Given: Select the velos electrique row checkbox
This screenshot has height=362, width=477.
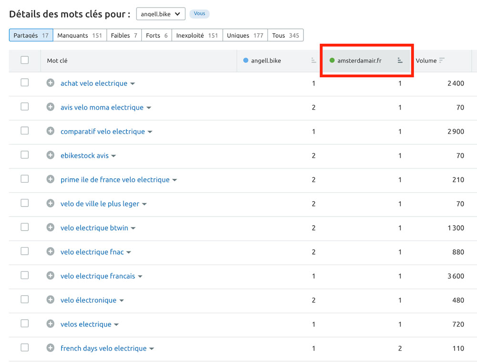Looking at the screenshot, I should click(25, 323).
